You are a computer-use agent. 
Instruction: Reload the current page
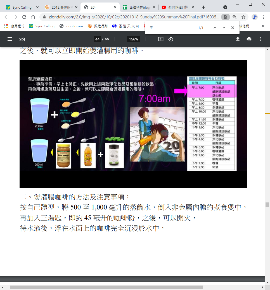24,17
